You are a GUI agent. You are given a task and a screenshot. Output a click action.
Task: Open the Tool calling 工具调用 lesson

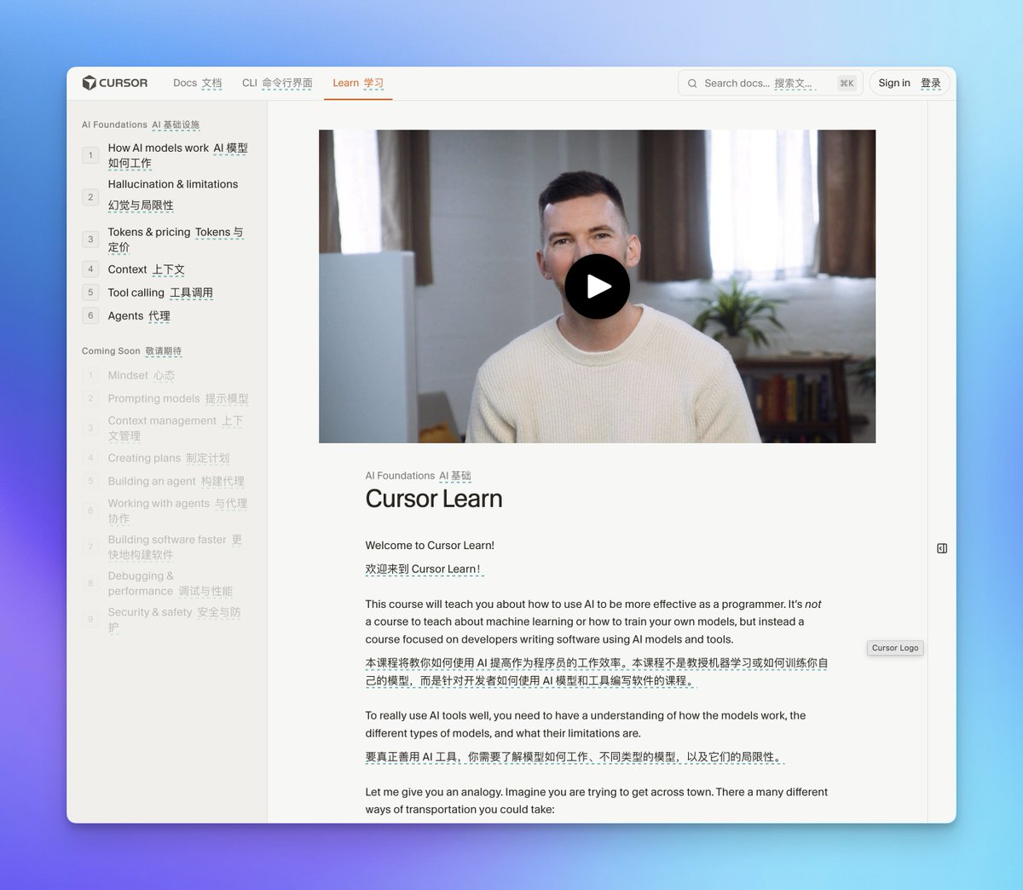(x=160, y=292)
